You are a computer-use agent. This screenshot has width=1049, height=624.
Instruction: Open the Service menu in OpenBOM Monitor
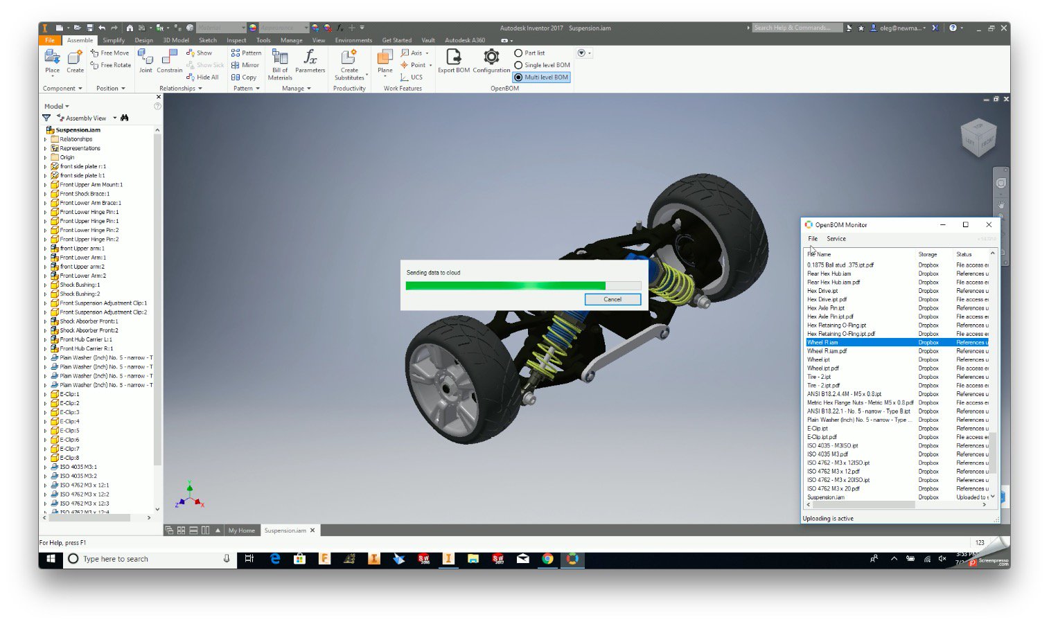pos(836,238)
